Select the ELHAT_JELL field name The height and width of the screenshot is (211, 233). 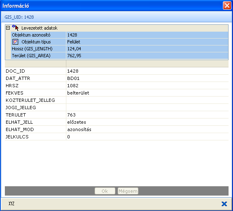19,122
